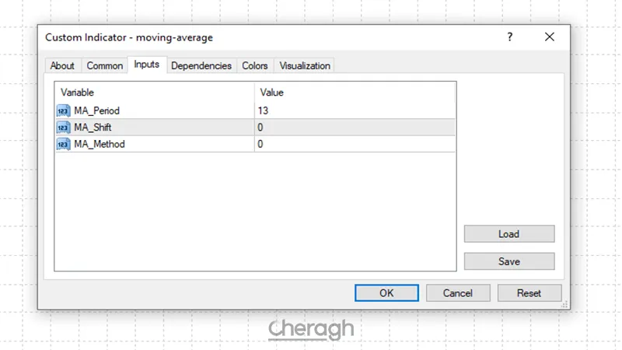Select the MA_Method value cell
The width and height of the screenshot is (622, 350).
click(355, 144)
